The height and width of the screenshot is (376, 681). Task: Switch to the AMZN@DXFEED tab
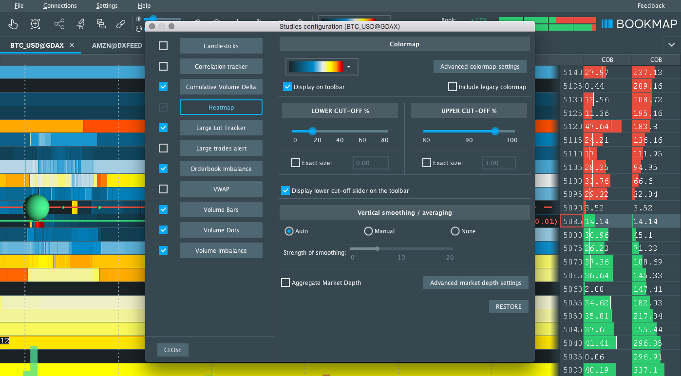coord(117,45)
